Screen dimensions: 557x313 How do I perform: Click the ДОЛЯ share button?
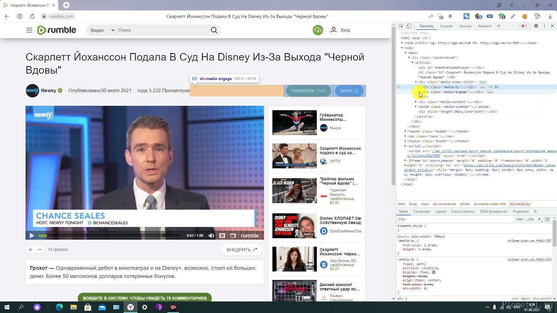point(349,91)
